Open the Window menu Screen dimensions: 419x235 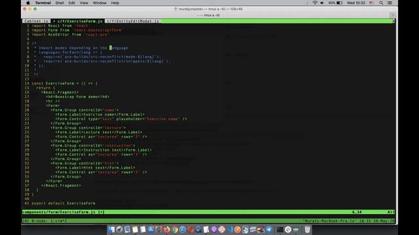(100, 3)
